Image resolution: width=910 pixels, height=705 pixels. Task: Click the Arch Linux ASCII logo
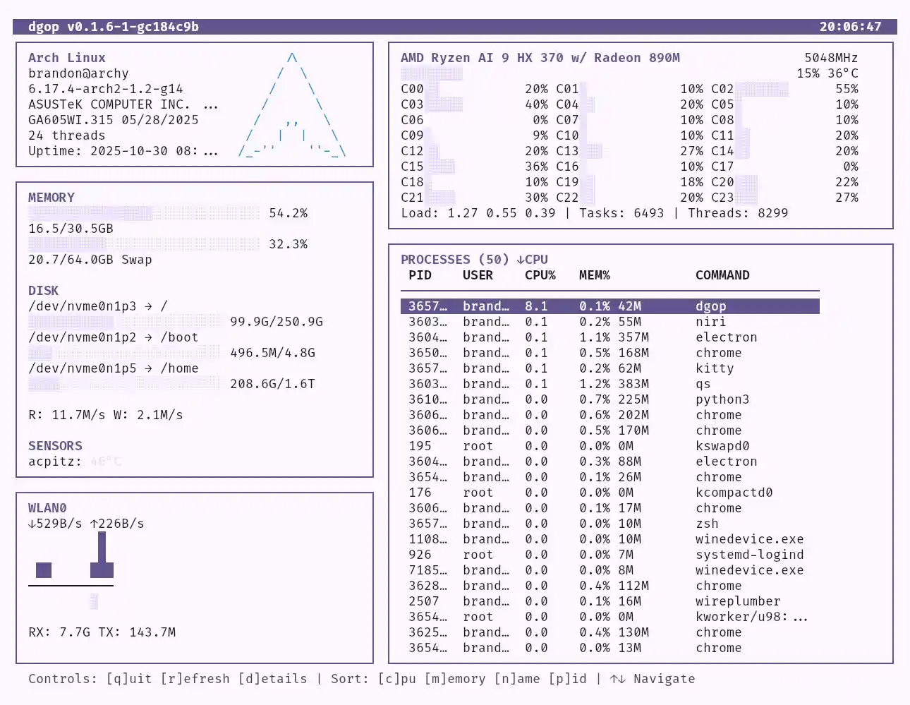click(x=292, y=105)
